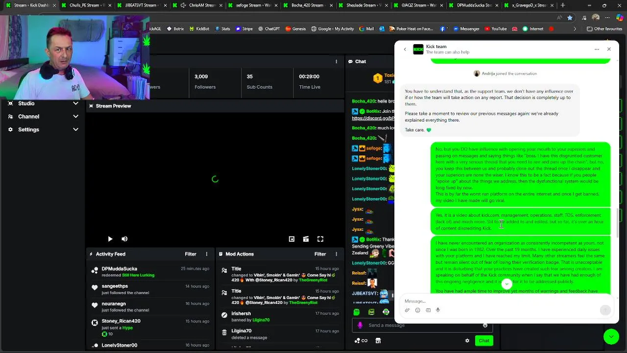Open YouTube bookmark
The height and width of the screenshot is (353, 627).
tap(495, 29)
